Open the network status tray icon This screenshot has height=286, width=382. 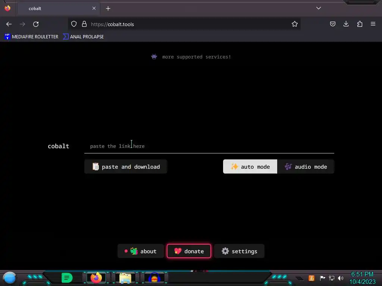(x=332, y=278)
